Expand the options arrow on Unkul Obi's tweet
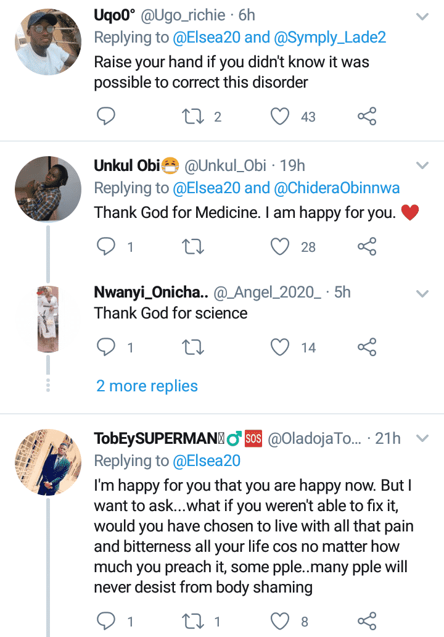This screenshot has height=637, width=444. tap(422, 165)
